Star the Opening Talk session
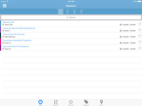The height and width of the screenshot is (106, 142). click(140, 24)
